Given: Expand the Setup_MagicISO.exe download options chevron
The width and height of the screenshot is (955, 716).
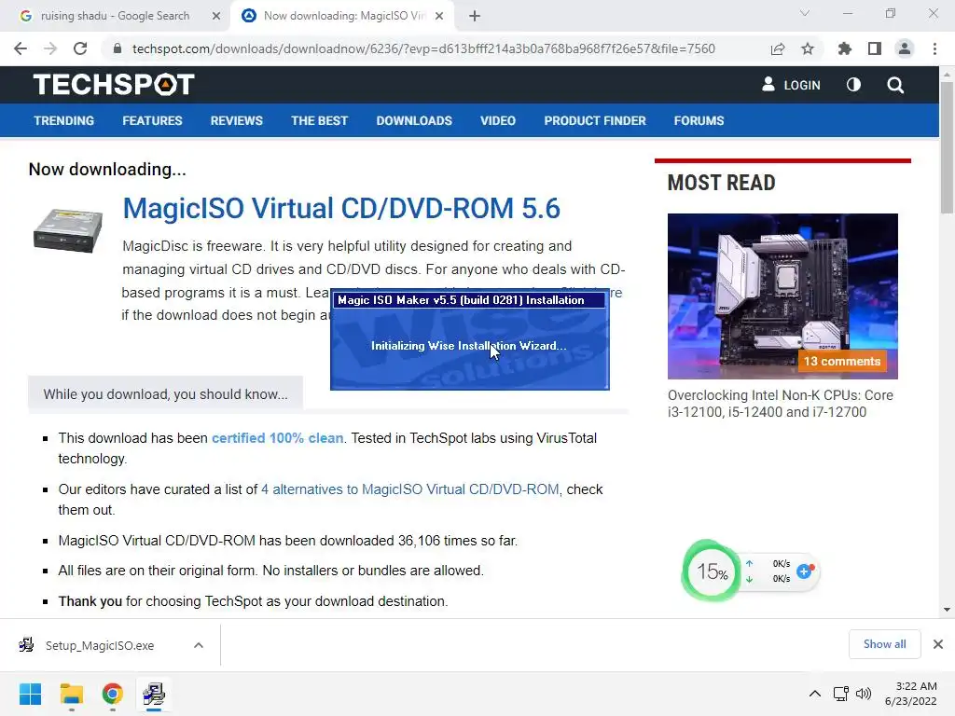Looking at the screenshot, I should pos(199,645).
